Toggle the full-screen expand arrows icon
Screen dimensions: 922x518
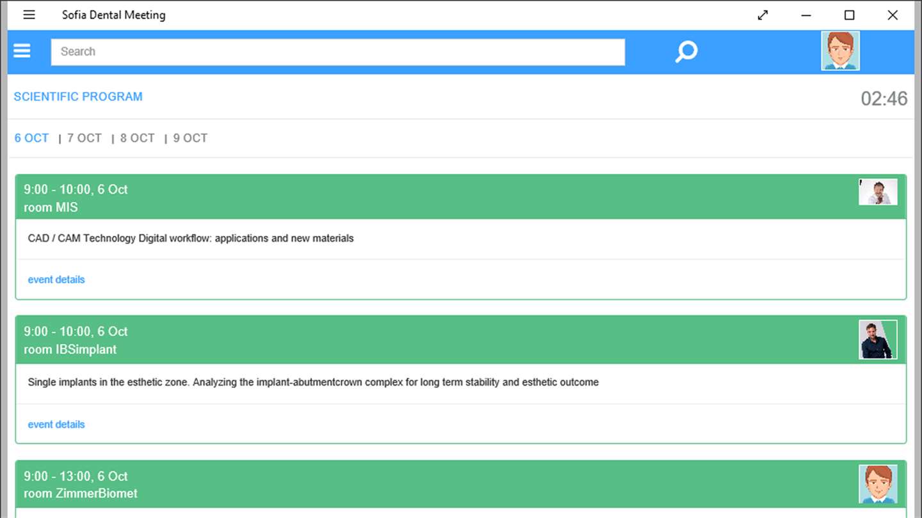[763, 15]
